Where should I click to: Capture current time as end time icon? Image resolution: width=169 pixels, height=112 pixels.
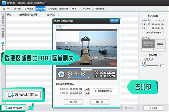pos(88,93)
